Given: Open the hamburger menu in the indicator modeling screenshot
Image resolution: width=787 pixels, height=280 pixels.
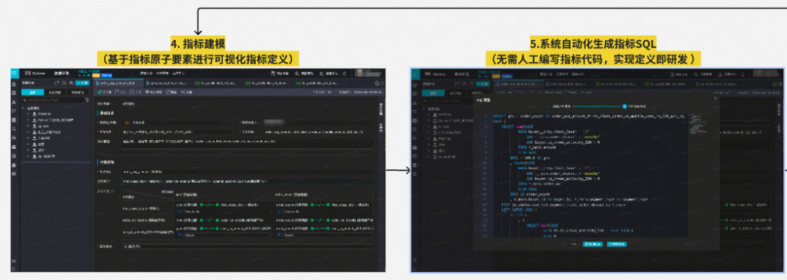Looking at the screenshot, I should click(14, 73).
